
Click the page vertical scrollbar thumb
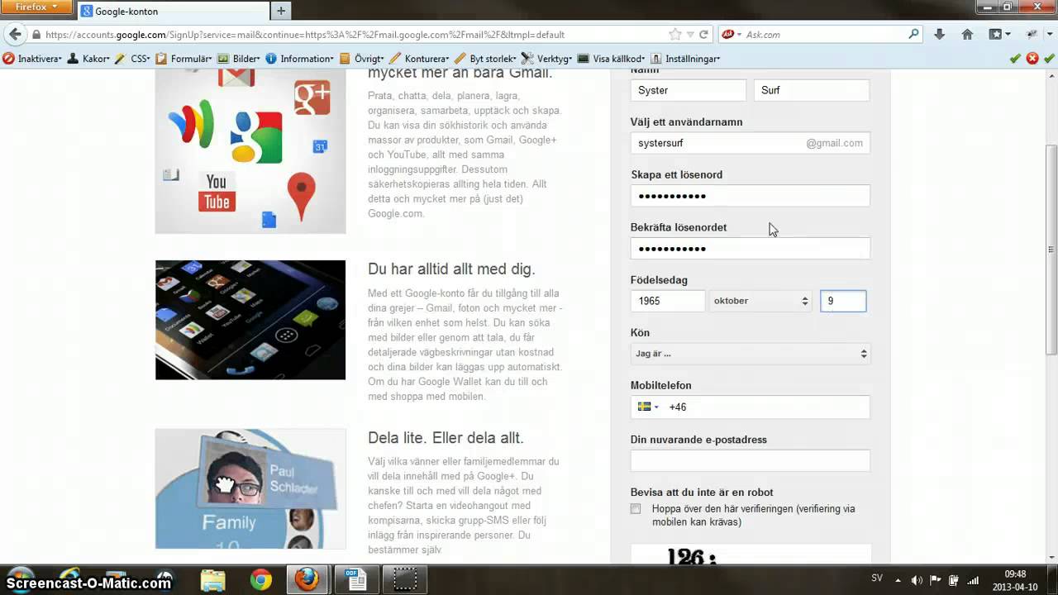point(1051,250)
